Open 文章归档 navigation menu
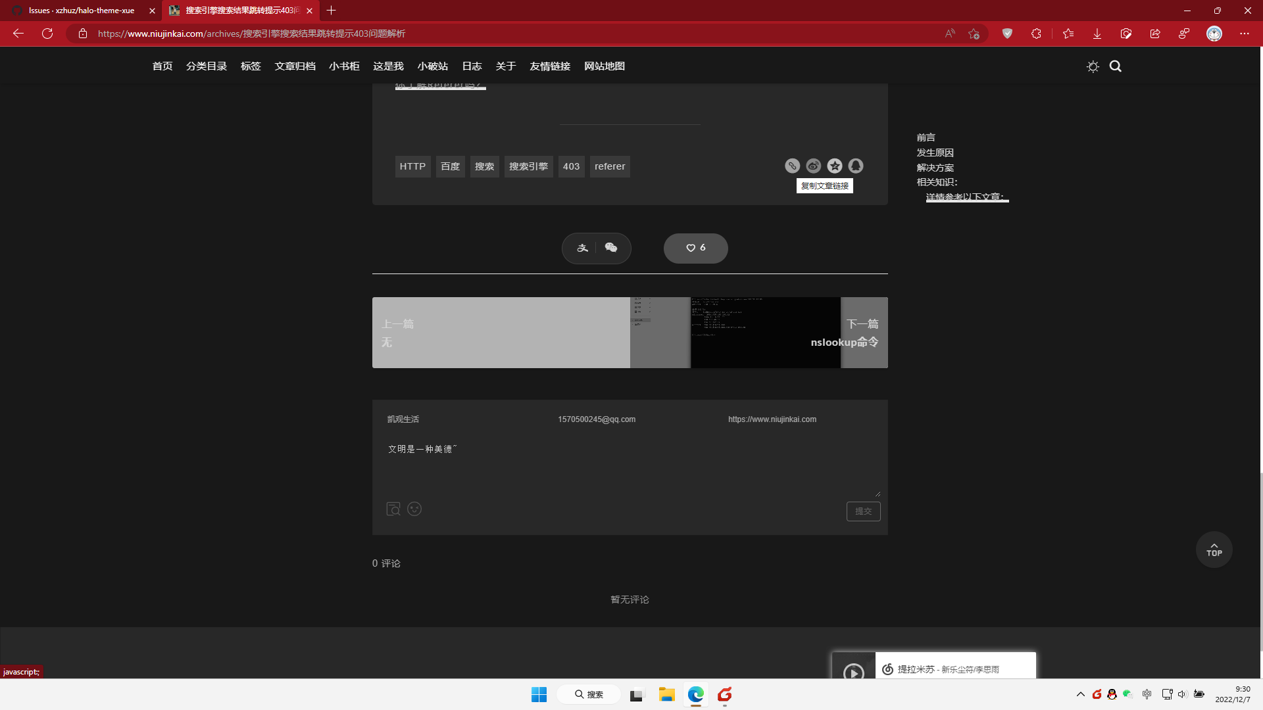The width and height of the screenshot is (1263, 710). click(x=295, y=66)
